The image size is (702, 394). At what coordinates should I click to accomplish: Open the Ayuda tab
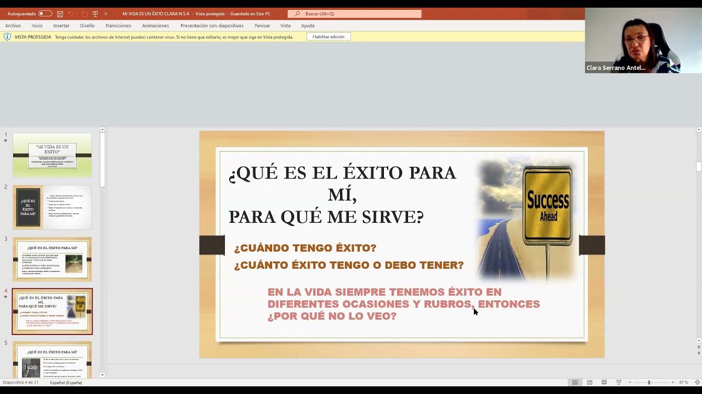(308, 26)
